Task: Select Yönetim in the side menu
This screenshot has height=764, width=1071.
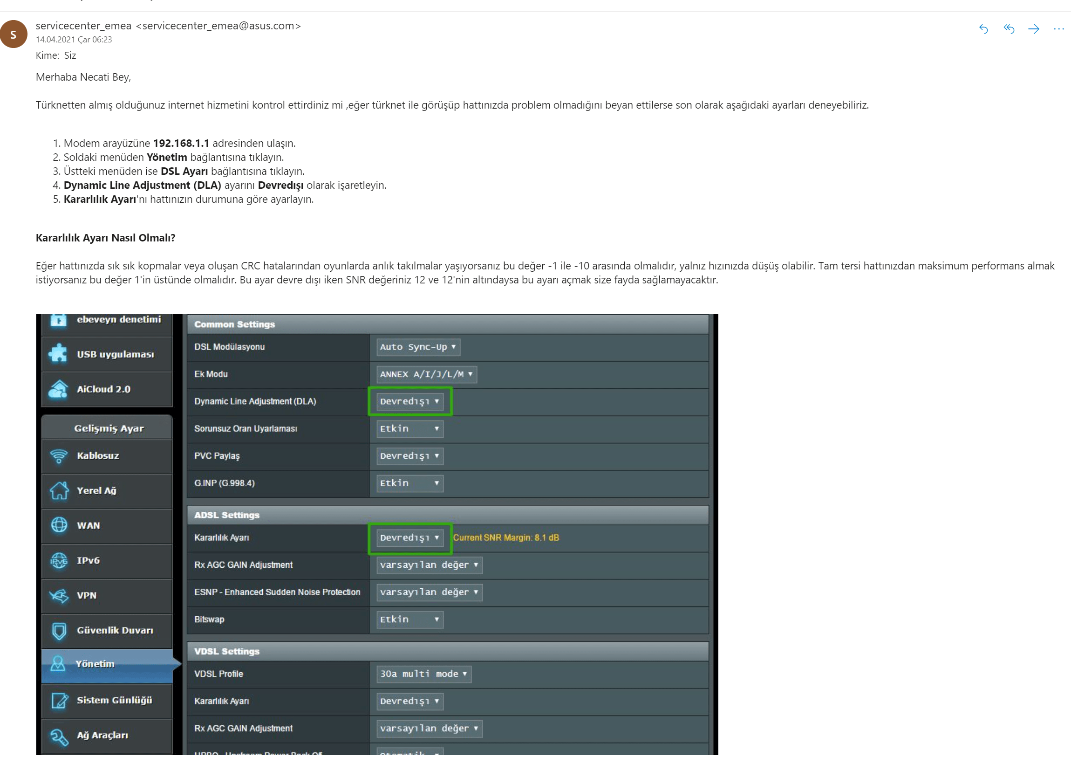Action: [x=95, y=664]
